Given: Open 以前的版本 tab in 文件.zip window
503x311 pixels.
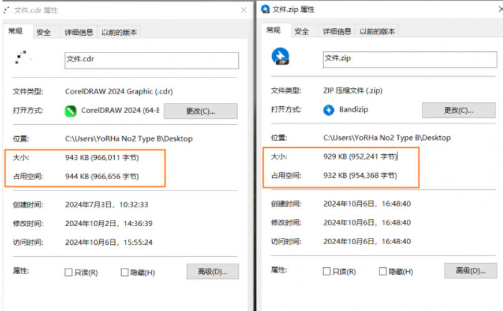Looking at the screenshot, I should [x=377, y=31].
